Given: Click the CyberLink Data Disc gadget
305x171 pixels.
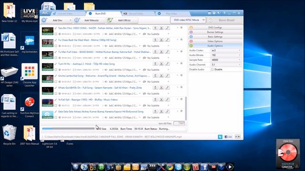Looking at the screenshot, I should 288,154.
